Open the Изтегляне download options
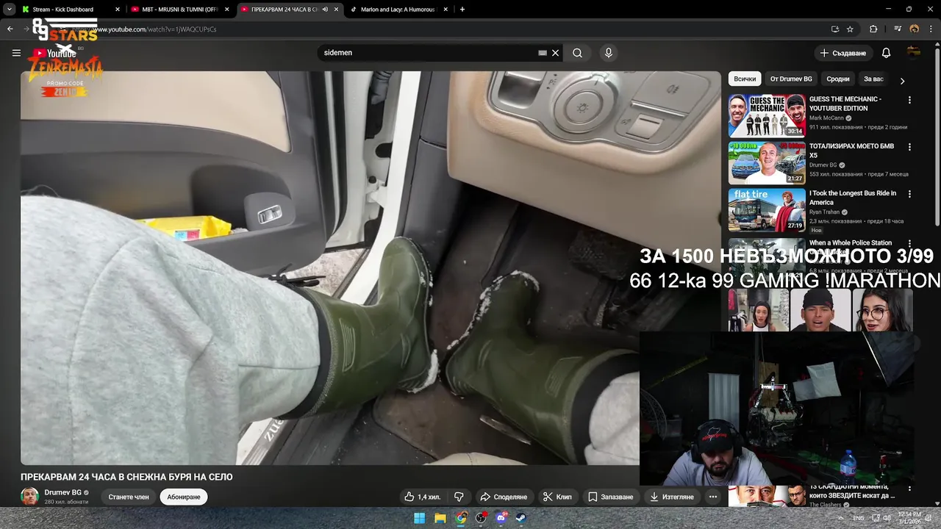The width and height of the screenshot is (941, 529). click(x=671, y=497)
